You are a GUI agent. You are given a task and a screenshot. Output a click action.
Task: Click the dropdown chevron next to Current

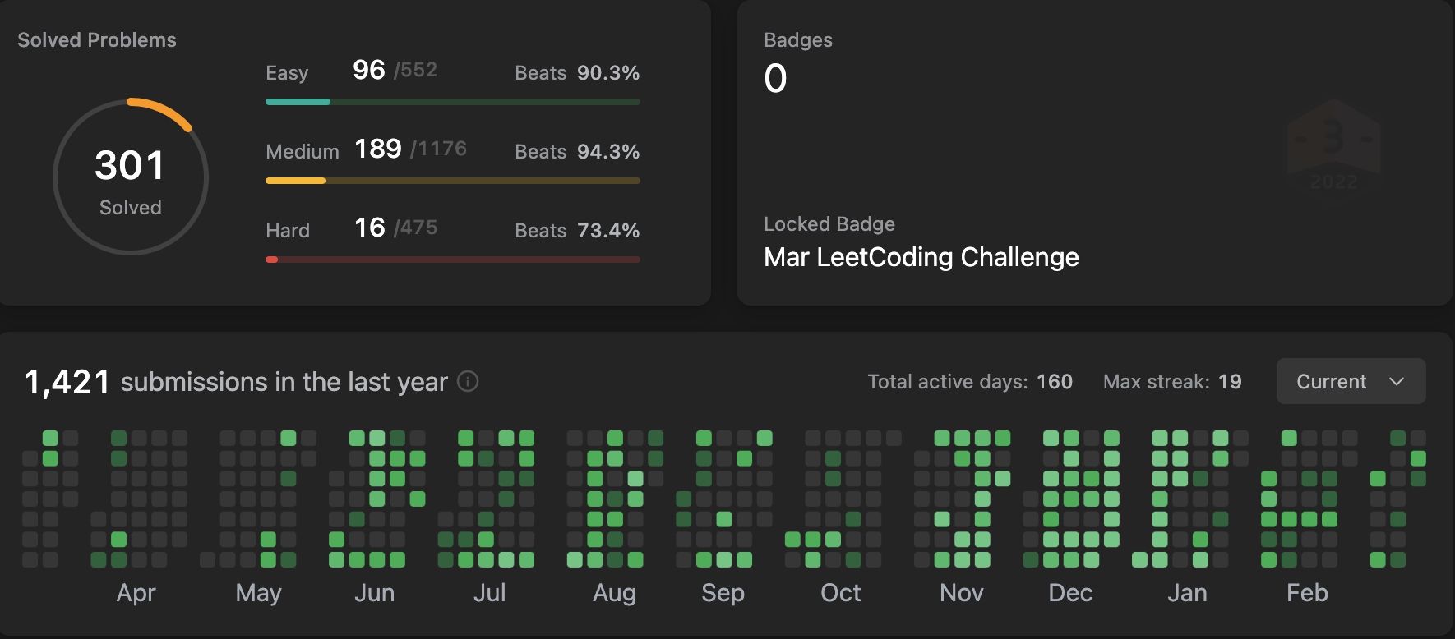1396,381
